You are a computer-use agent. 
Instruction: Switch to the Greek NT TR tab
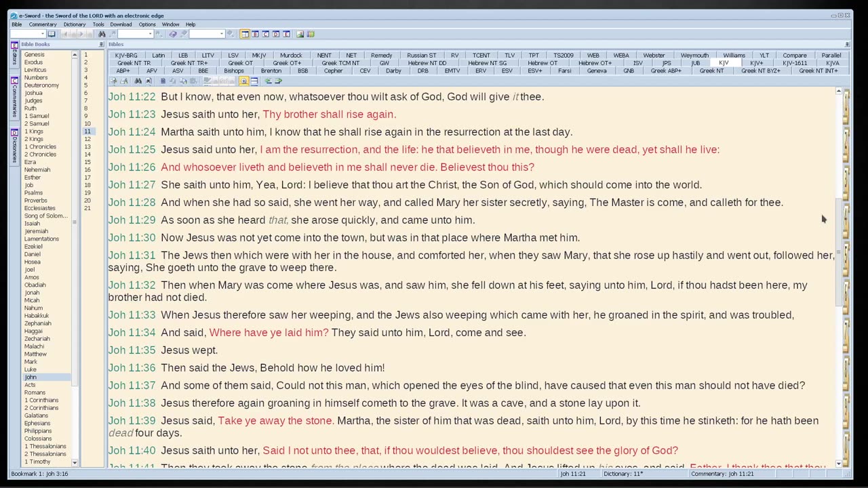pos(134,63)
